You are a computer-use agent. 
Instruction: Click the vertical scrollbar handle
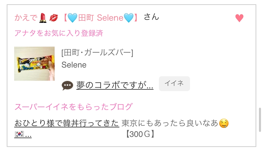point(259,120)
